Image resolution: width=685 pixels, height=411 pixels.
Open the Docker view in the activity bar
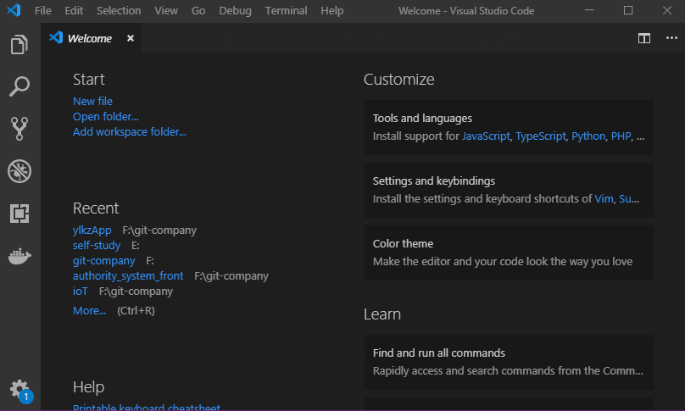[19, 257]
